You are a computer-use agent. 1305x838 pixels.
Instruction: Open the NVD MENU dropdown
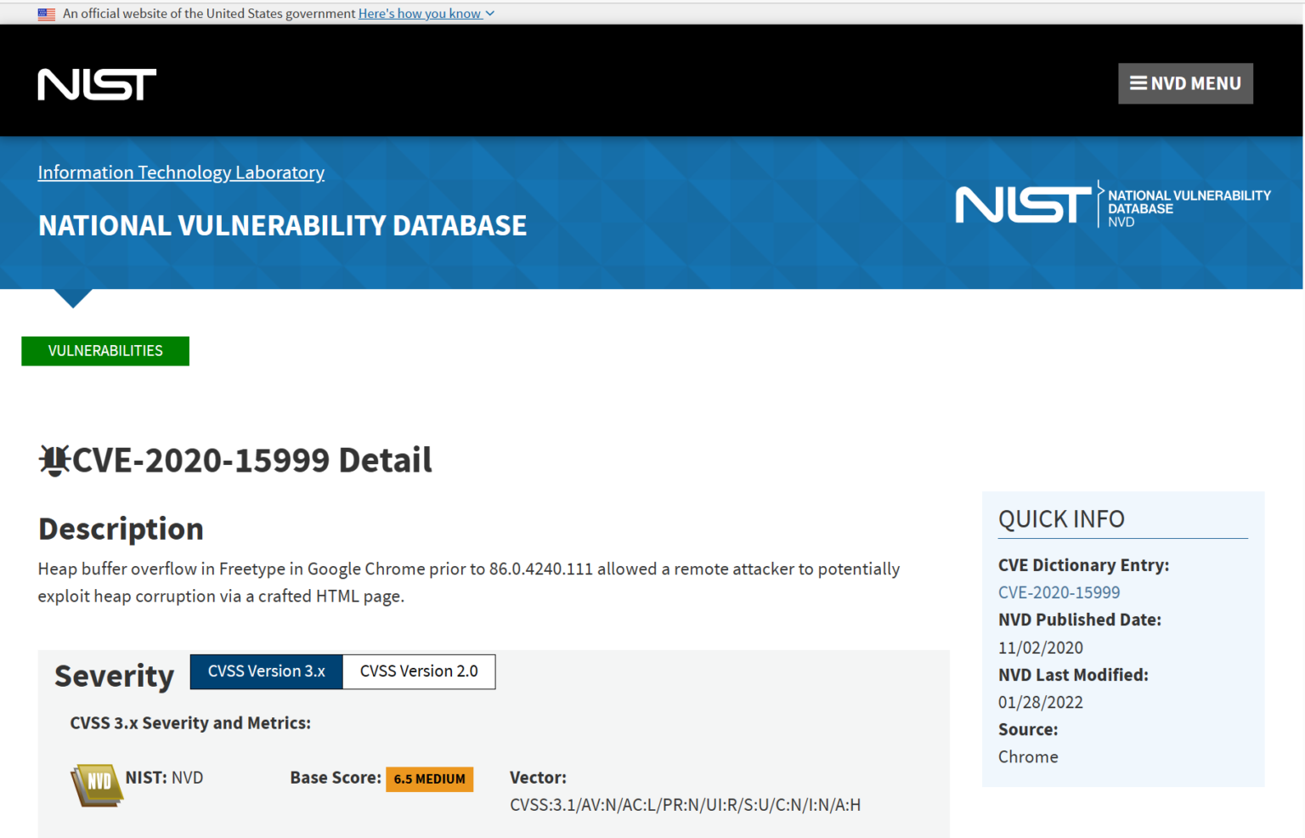(1185, 83)
